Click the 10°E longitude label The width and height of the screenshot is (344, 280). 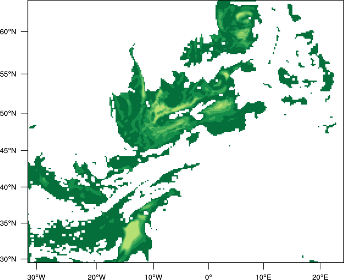tap(263, 277)
